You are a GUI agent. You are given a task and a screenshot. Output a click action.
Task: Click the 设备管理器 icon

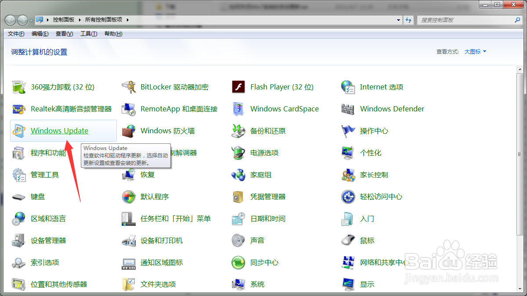[x=19, y=240]
